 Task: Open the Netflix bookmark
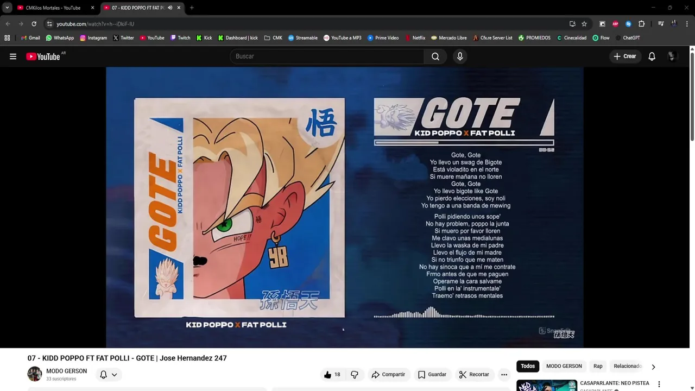click(x=415, y=38)
